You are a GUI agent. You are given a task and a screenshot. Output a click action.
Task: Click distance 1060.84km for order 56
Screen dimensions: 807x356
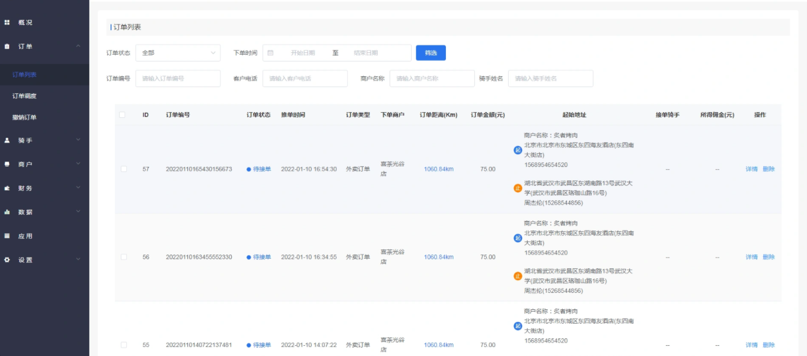tap(439, 257)
